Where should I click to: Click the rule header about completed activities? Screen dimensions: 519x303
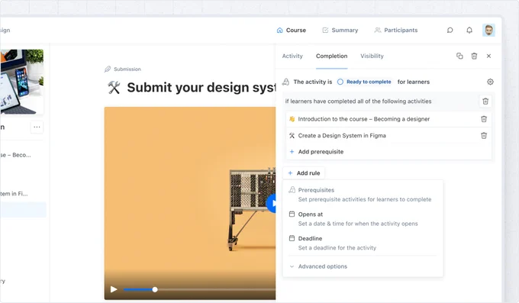click(358, 102)
